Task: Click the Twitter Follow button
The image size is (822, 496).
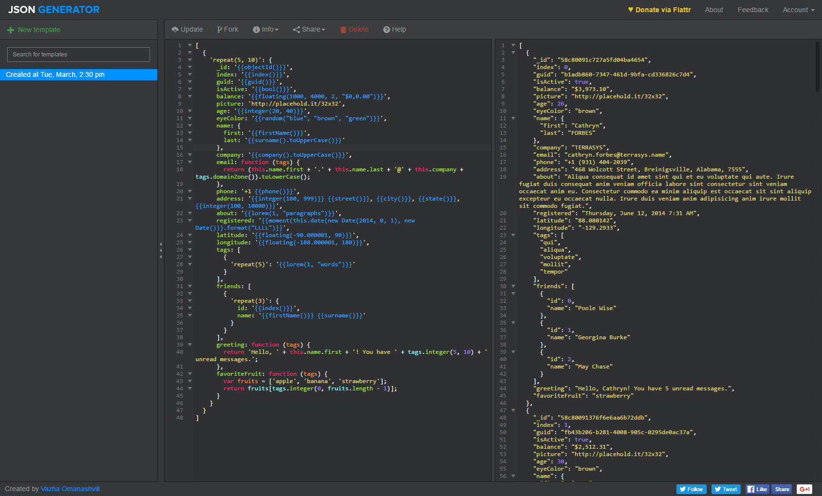Action: (x=691, y=489)
